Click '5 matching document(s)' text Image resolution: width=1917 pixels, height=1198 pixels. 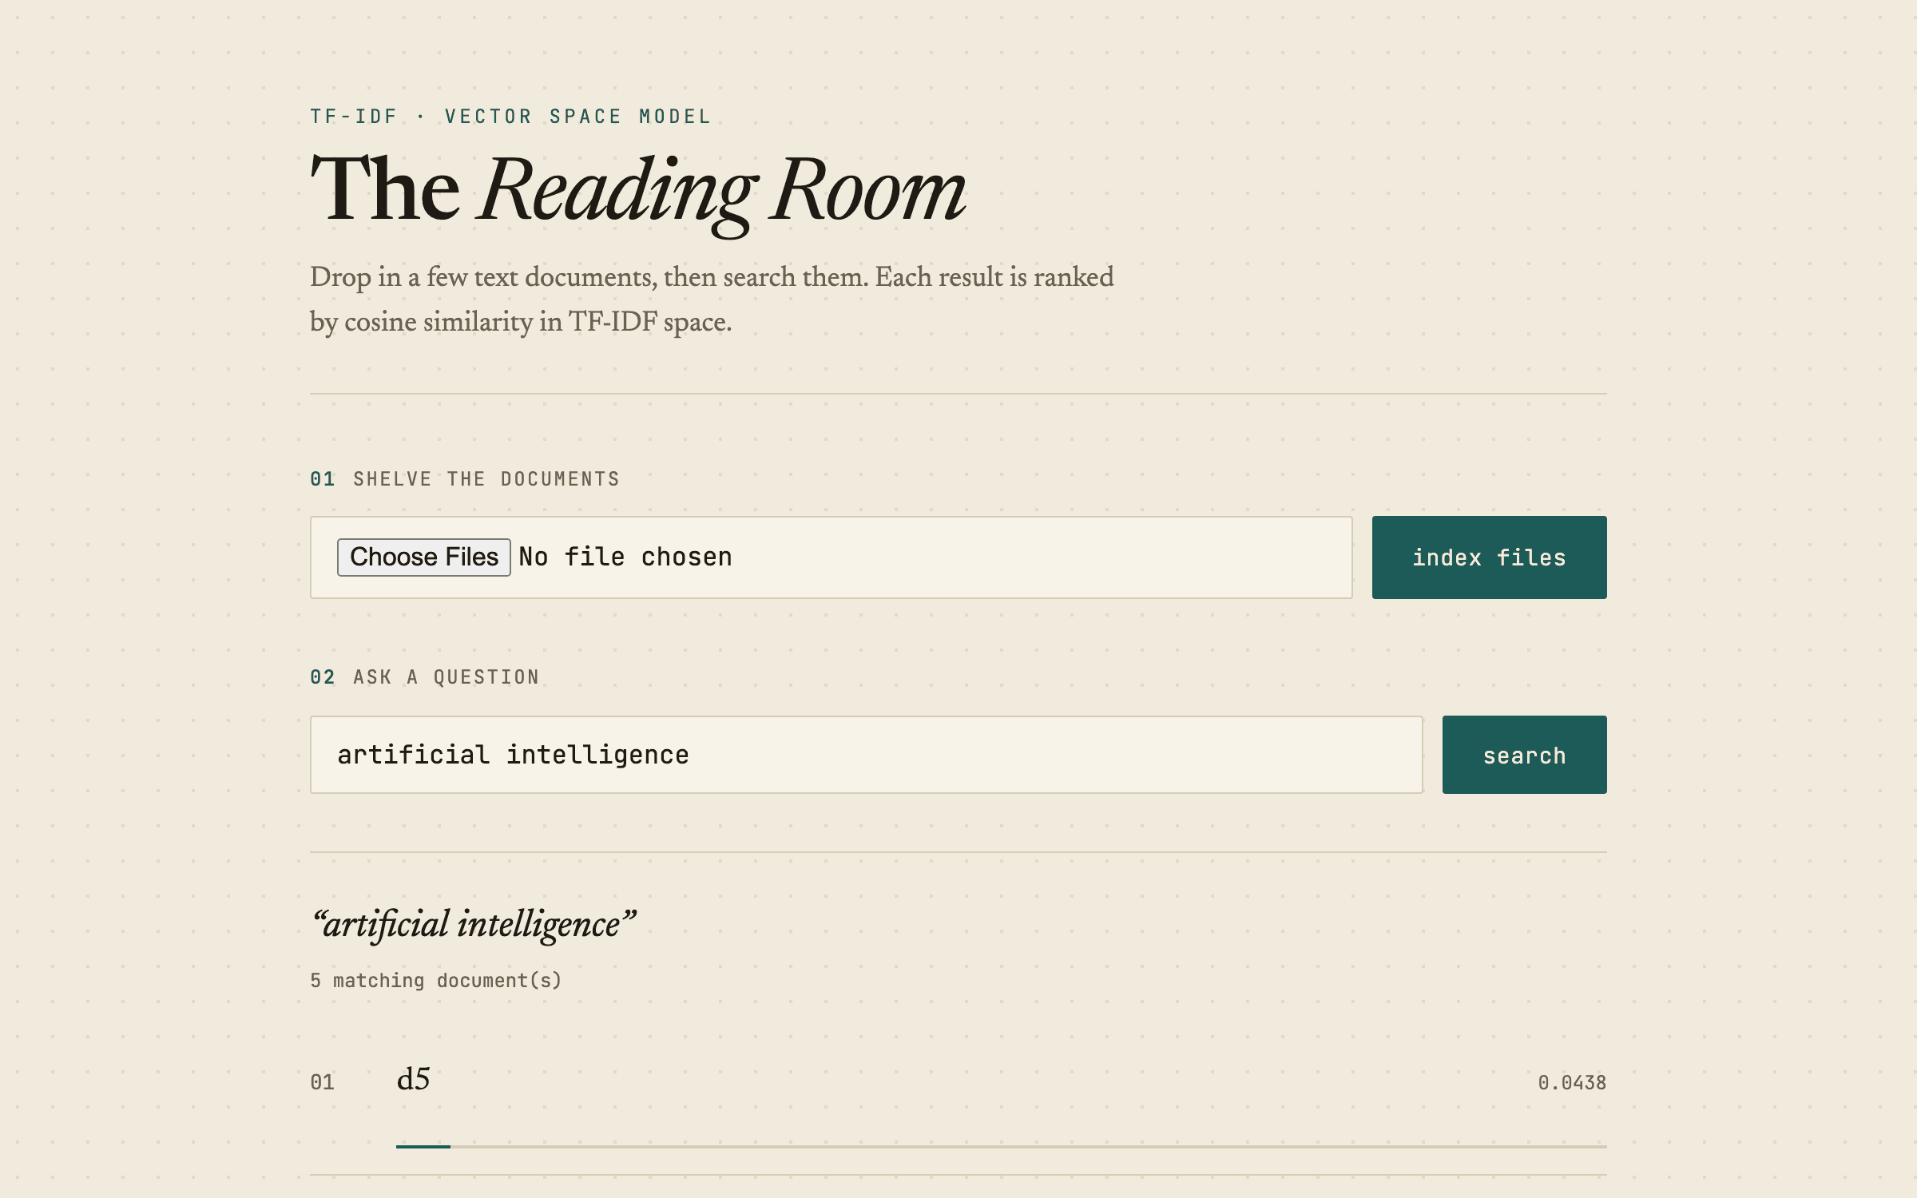coord(436,980)
